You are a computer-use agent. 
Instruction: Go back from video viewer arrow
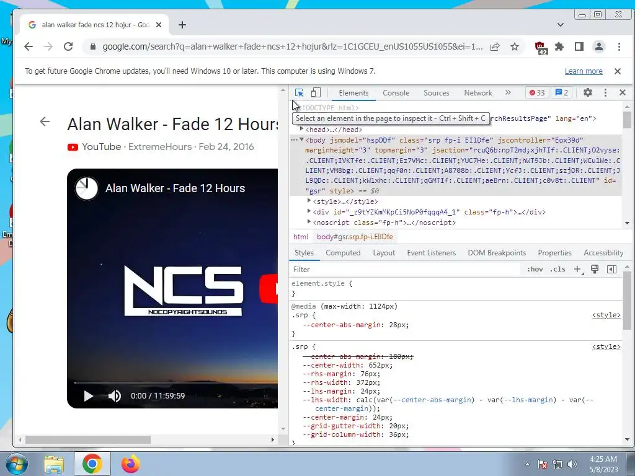point(45,121)
